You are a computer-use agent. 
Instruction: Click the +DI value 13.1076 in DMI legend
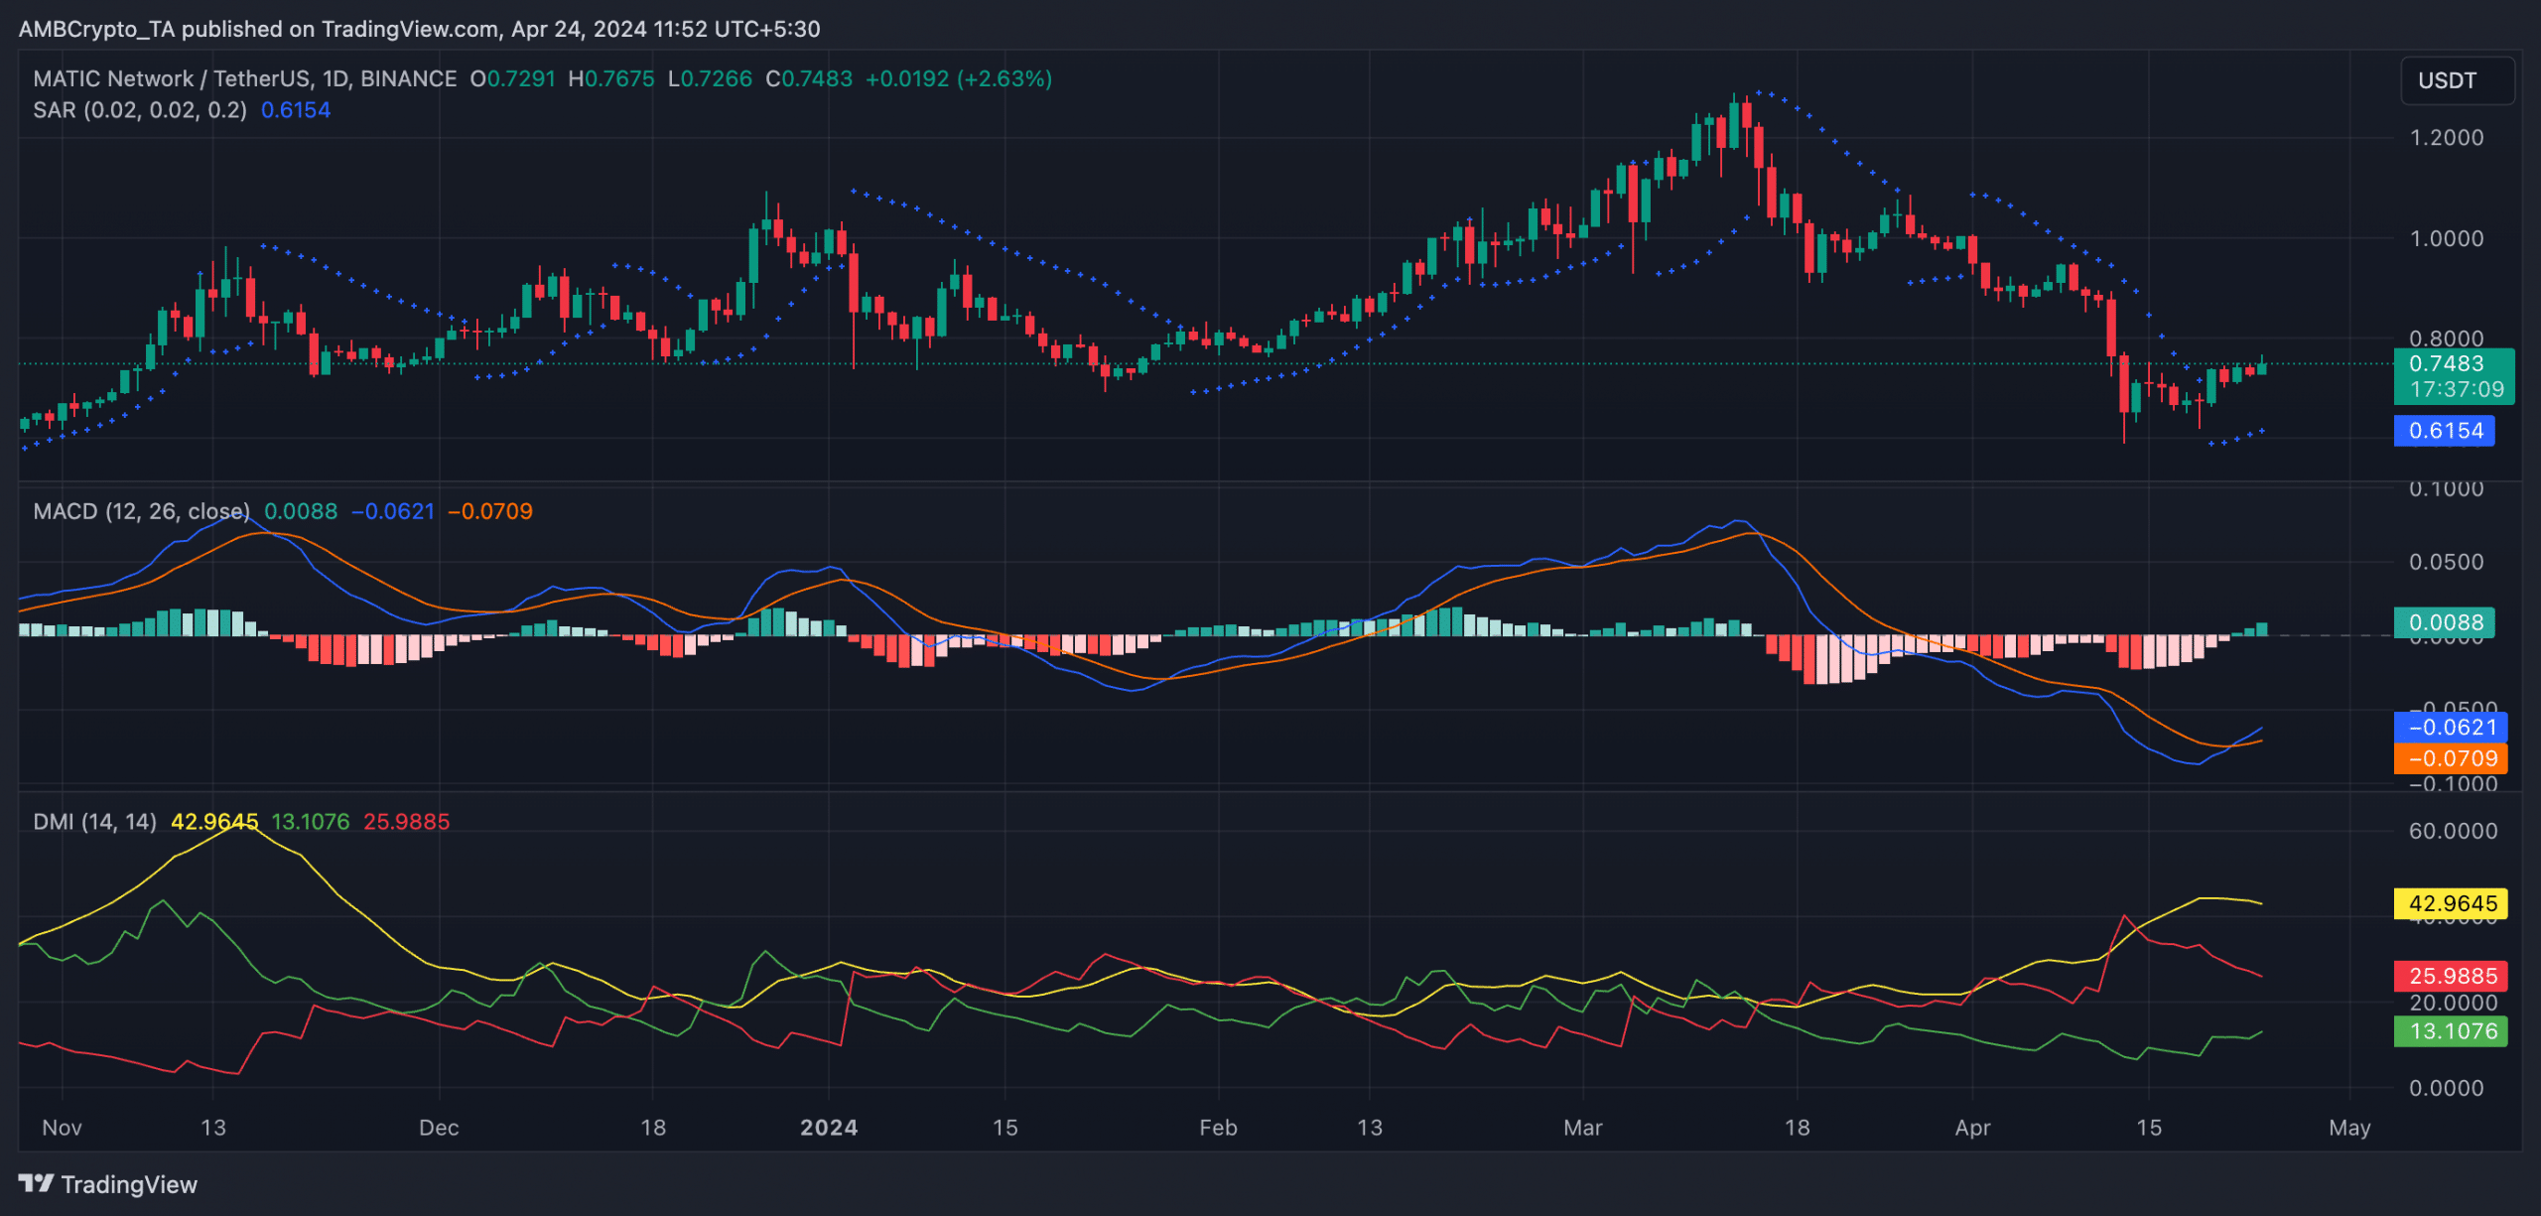click(311, 822)
